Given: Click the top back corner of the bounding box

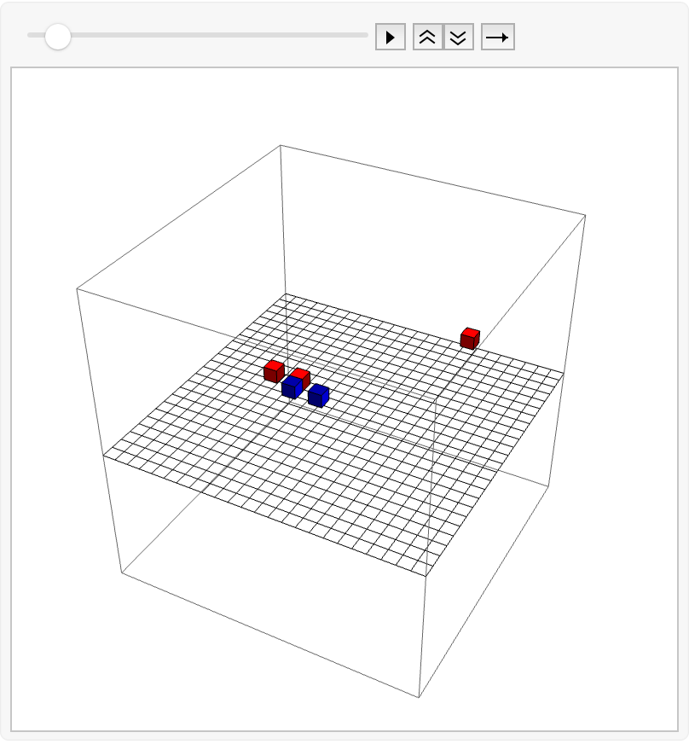Looking at the screenshot, I should (x=281, y=145).
